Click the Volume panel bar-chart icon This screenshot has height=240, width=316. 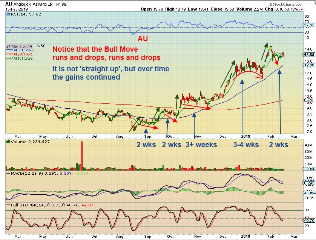click(8, 142)
